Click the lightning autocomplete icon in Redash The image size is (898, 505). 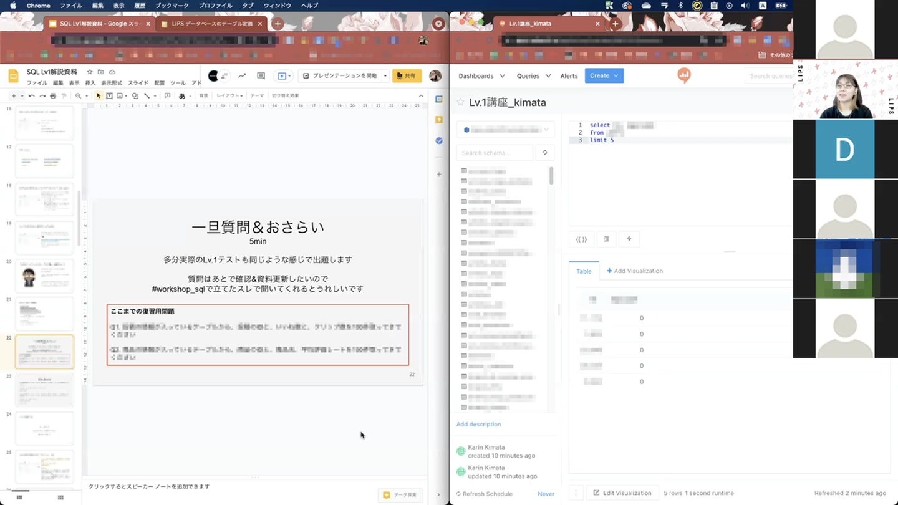click(x=629, y=239)
